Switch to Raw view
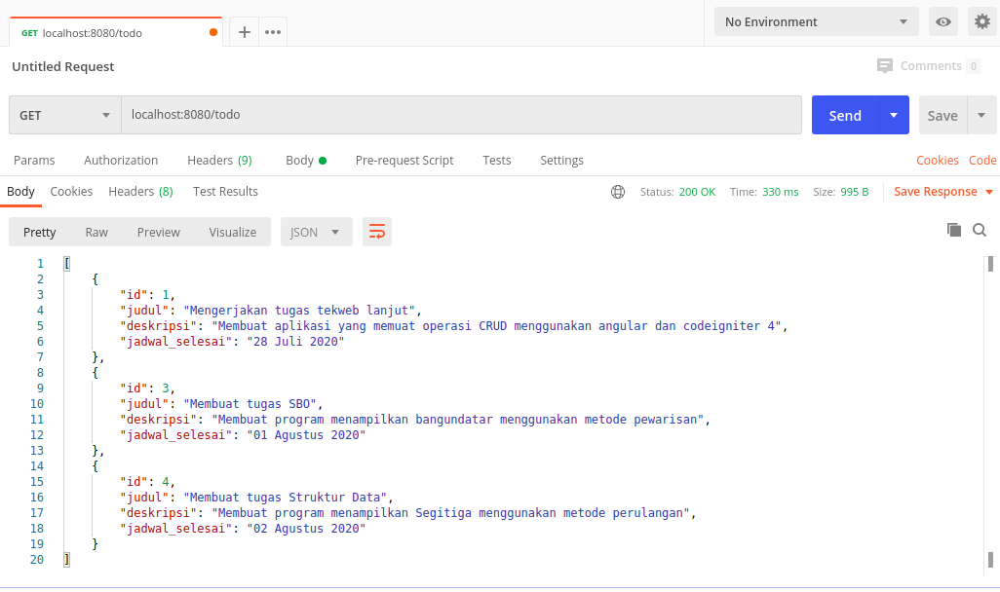This screenshot has width=1000, height=592. [96, 233]
